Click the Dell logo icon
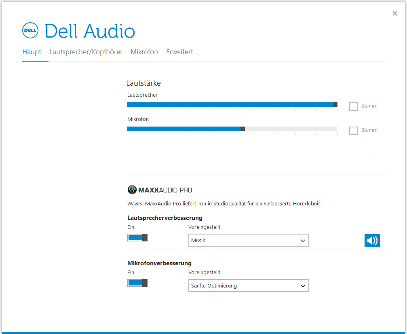 coord(30,30)
